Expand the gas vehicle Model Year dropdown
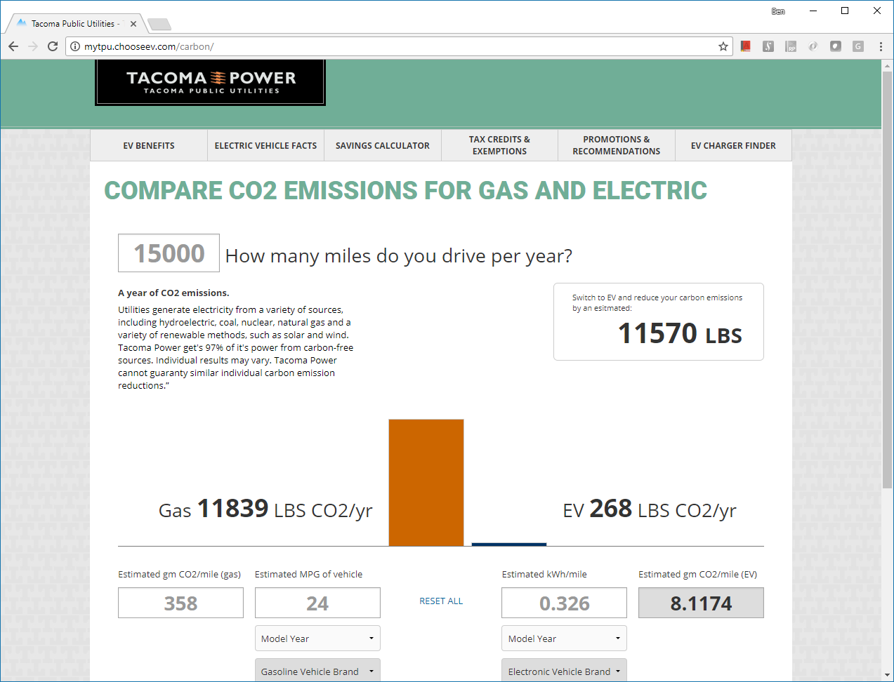The width and height of the screenshot is (894, 682). point(317,638)
